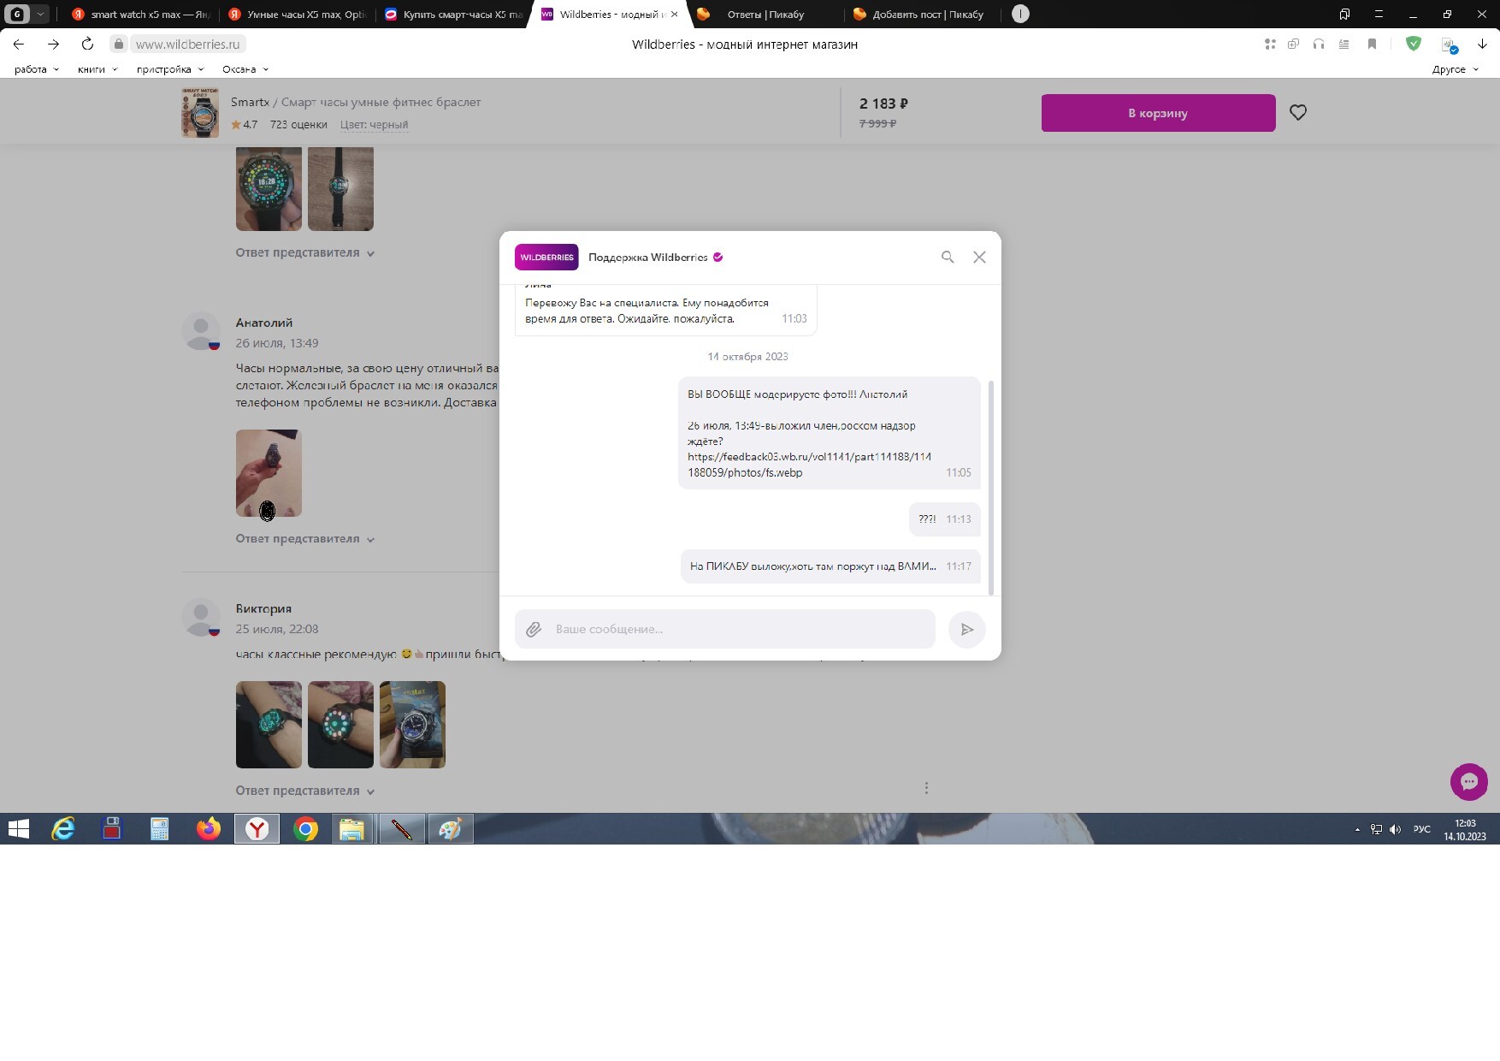Screen dimensions: 1500x1061
Task: Open Виктория's second watch photo
Action: point(340,725)
